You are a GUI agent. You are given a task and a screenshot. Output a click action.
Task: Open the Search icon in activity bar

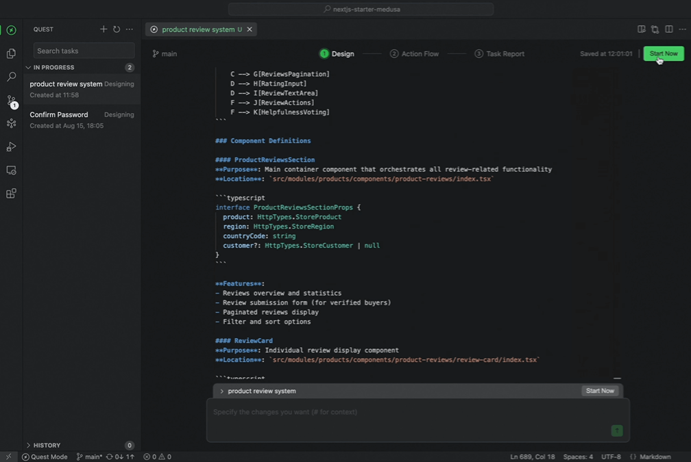[x=12, y=77]
